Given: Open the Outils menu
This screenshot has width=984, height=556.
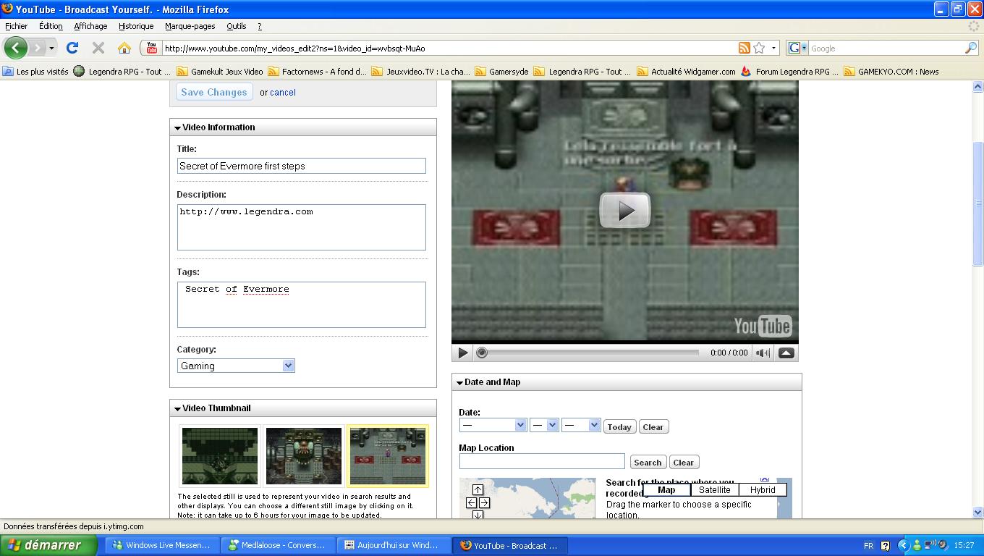Looking at the screenshot, I should 237,26.
